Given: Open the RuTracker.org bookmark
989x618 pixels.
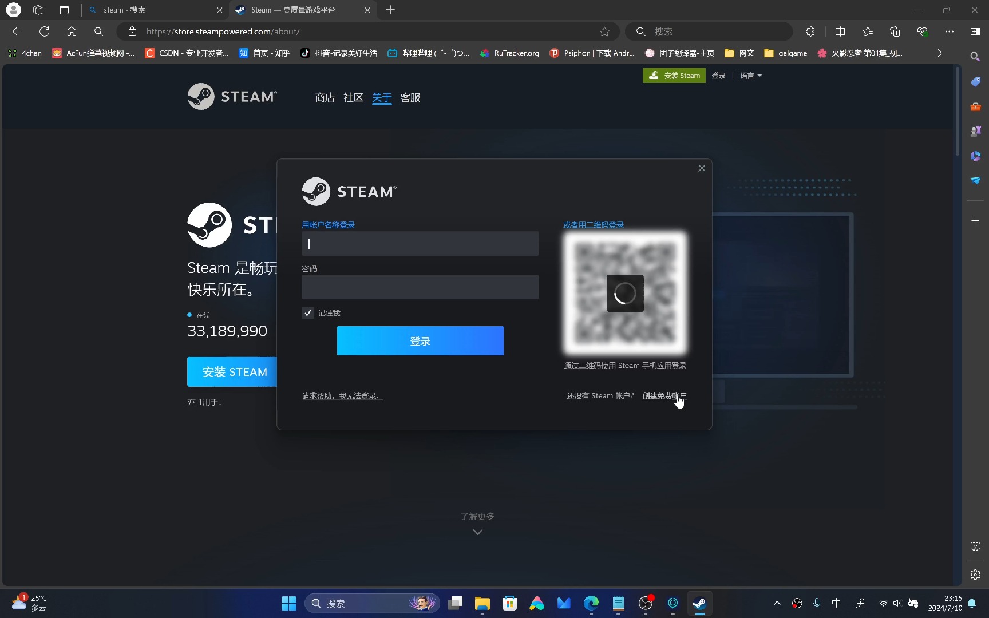Looking at the screenshot, I should click(509, 53).
